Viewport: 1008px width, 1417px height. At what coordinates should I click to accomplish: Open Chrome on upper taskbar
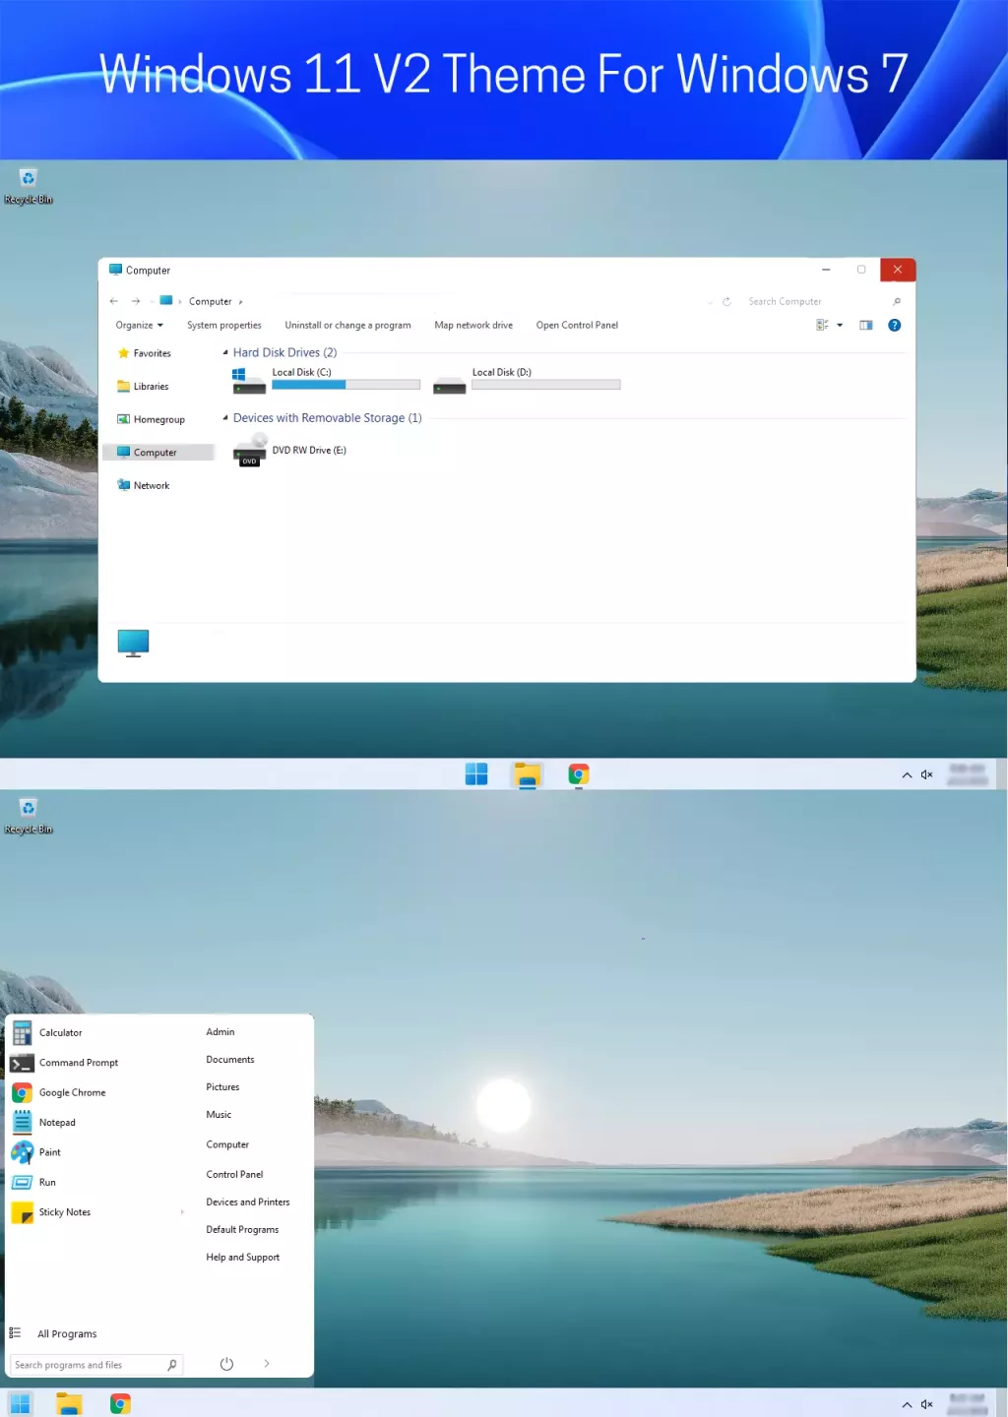pyautogui.click(x=579, y=774)
